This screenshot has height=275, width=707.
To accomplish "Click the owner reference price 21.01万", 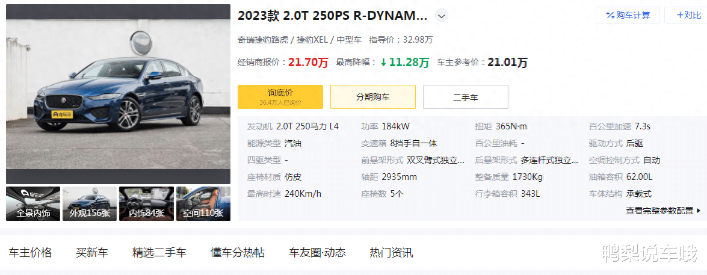I will tap(507, 62).
